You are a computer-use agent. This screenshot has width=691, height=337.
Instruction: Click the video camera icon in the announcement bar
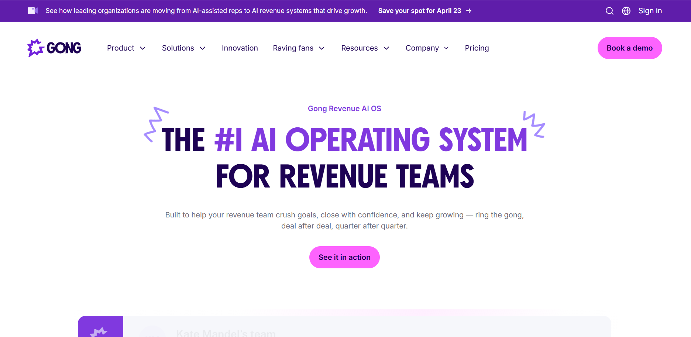(x=33, y=11)
